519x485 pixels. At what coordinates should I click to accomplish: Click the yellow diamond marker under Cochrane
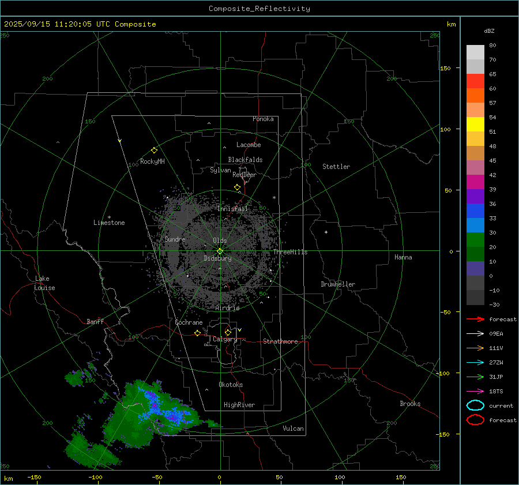pyautogui.click(x=197, y=333)
